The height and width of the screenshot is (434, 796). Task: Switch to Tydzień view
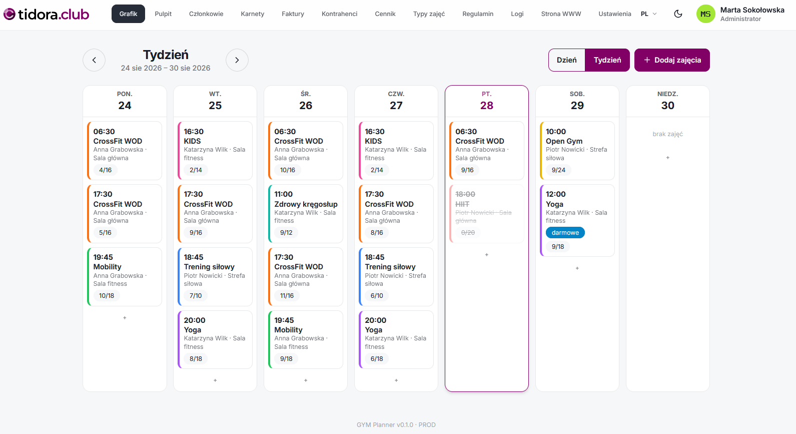click(x=607, y=60)
